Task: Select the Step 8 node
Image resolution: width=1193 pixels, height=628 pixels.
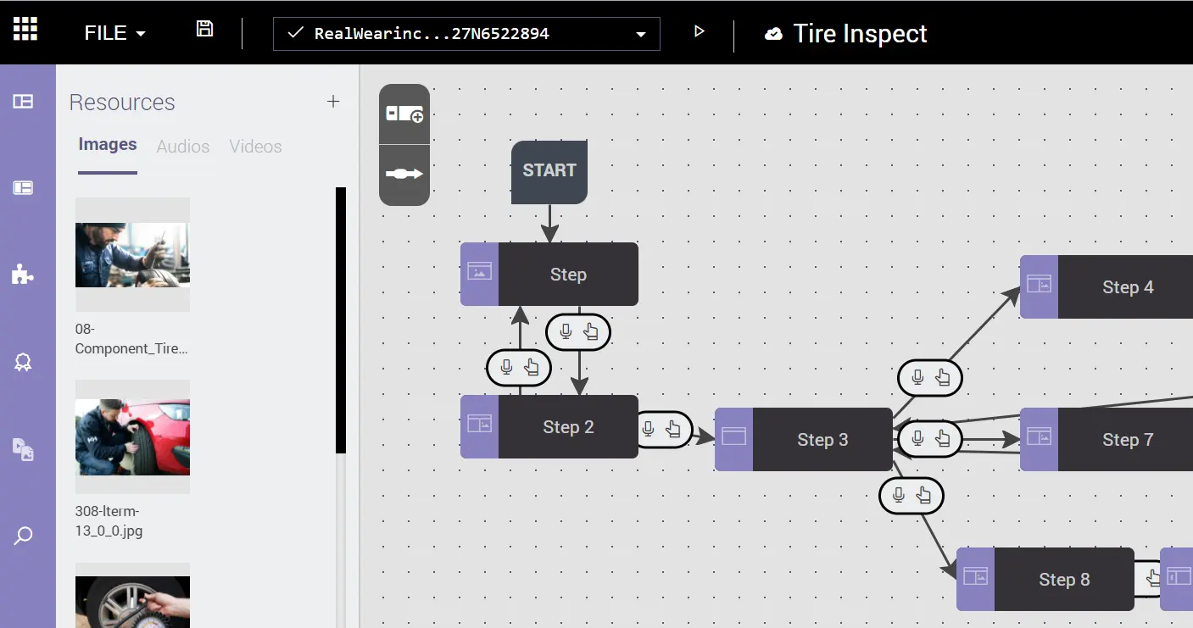Action: click(x=1045, y=580)
